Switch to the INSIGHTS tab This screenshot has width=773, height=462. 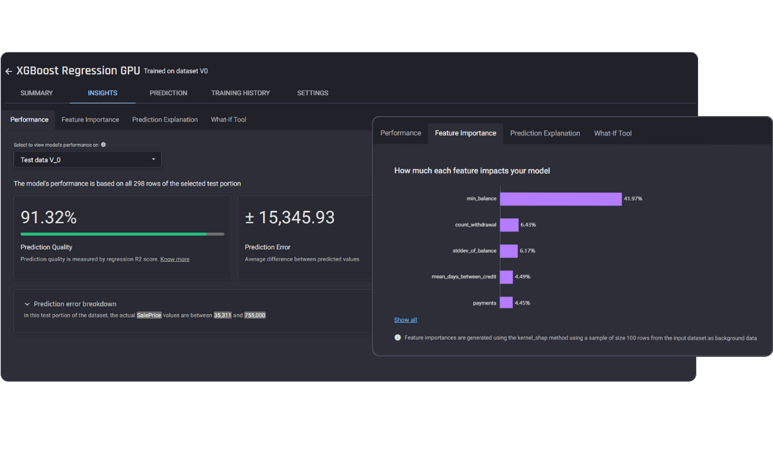(x=102, y=93)
